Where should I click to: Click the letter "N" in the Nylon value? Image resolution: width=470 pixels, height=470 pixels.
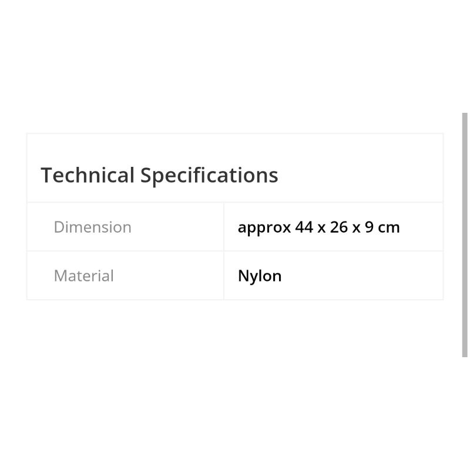pyautogui.click(x=243, y=276)
